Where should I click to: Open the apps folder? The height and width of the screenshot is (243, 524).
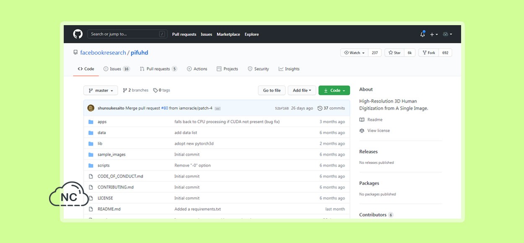[102, 122]
